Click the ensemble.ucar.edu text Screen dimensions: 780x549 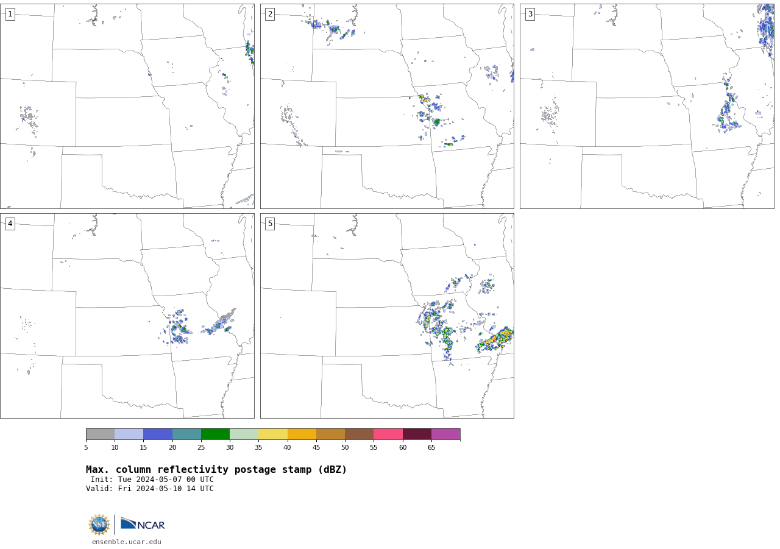point(127,542)
